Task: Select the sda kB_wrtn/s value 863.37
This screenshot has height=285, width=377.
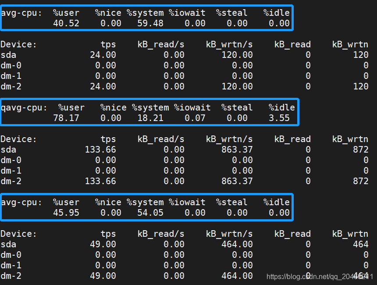Action: (x=237, y=150)
